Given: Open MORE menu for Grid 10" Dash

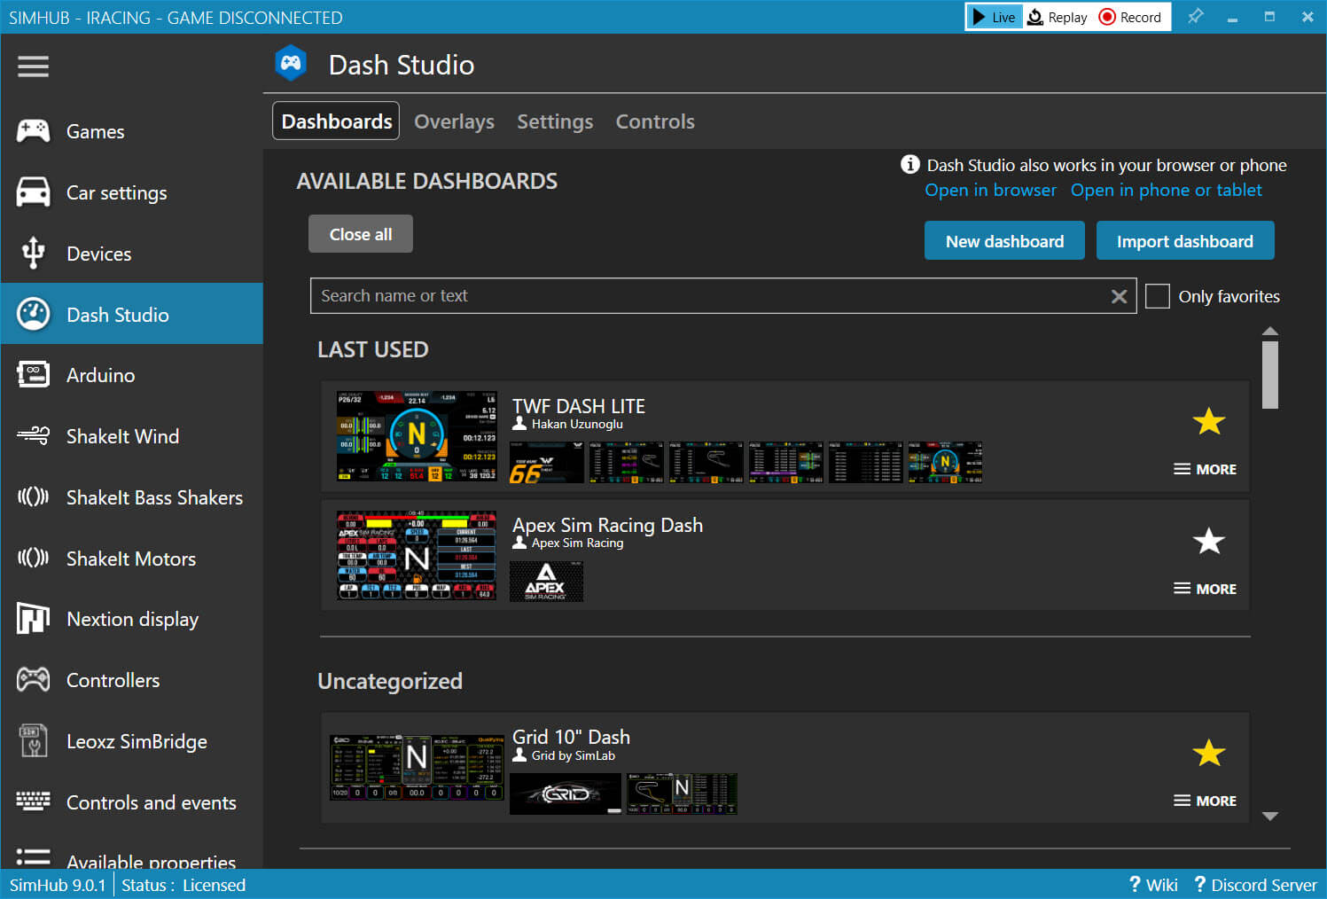Looking at the screenshot, I should coord(1205,801).
